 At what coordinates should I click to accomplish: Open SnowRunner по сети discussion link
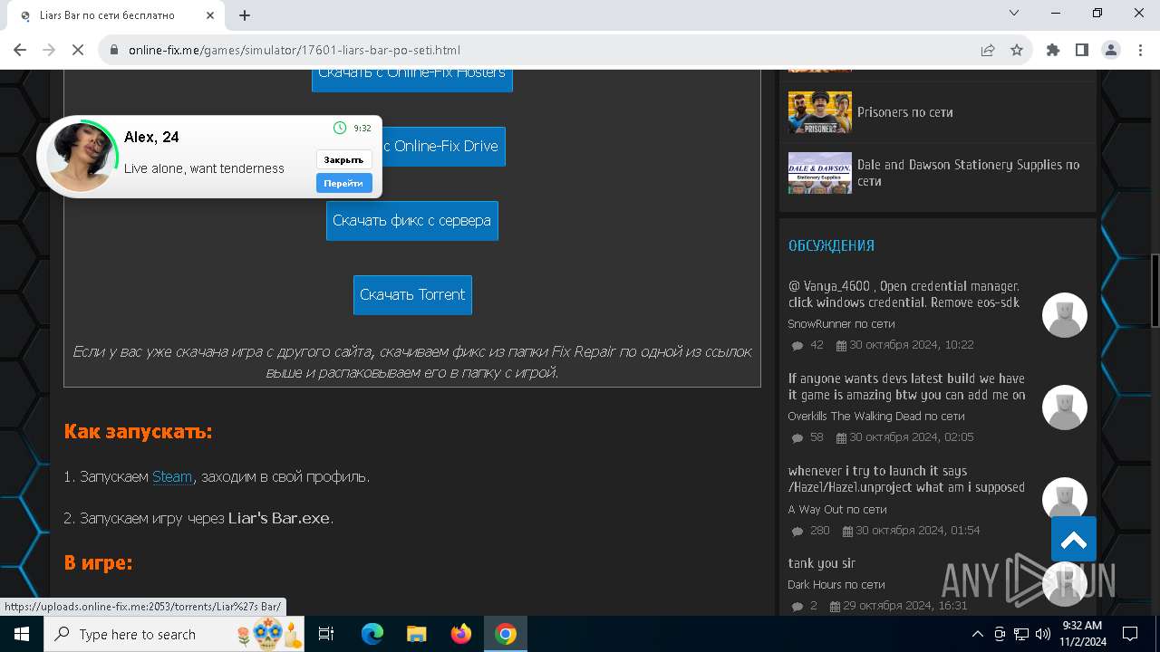(841, 323)
